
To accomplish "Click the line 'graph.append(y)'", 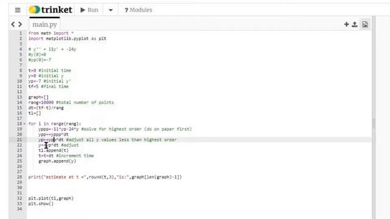I will [x=57, y=161].
